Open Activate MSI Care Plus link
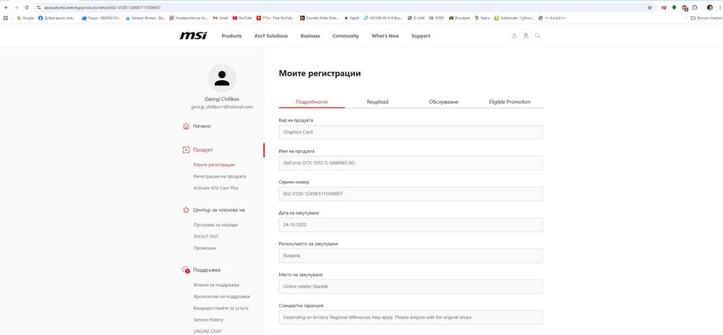This screenshot has height=335, width=723. coord(215,188)
